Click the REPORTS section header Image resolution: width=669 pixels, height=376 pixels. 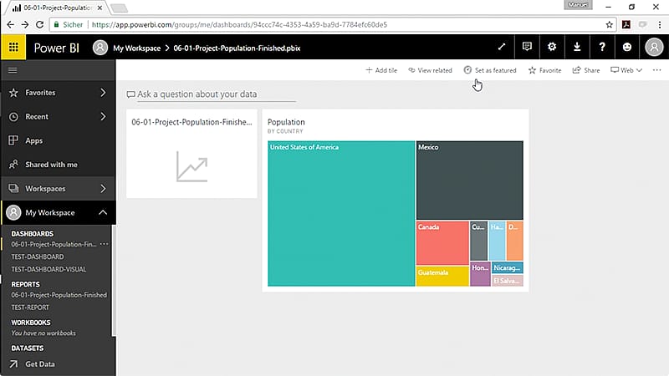(26, 284)
